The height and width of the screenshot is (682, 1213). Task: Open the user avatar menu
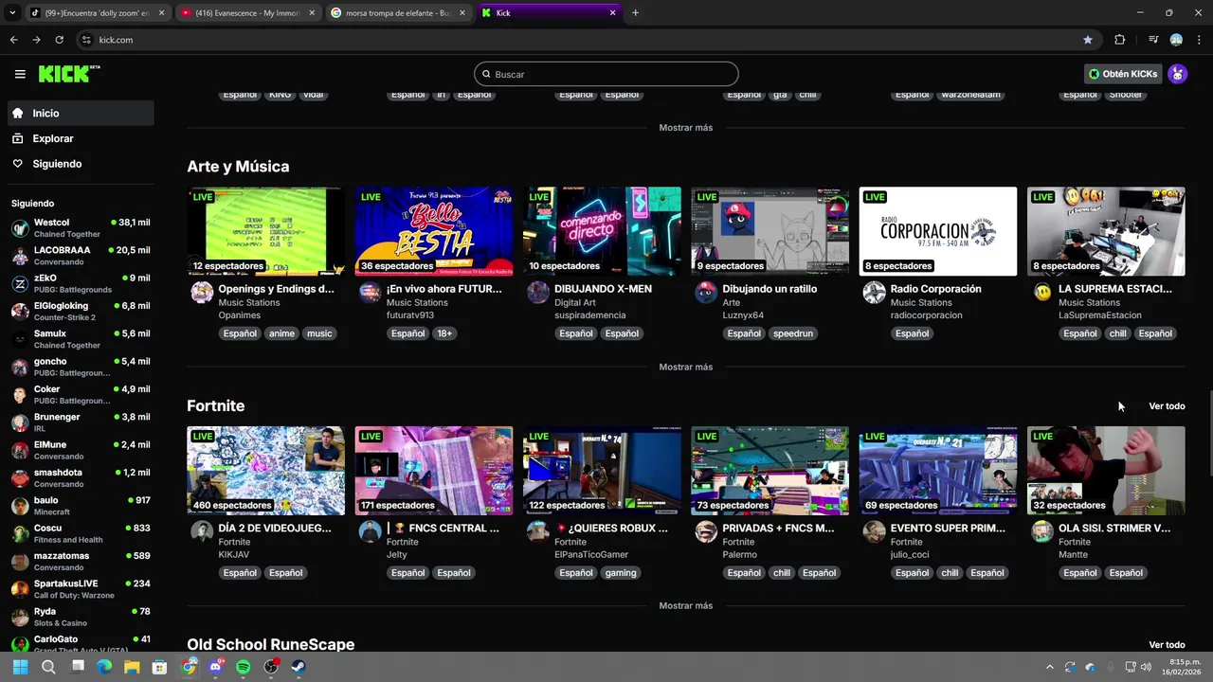click(1177, 74)
